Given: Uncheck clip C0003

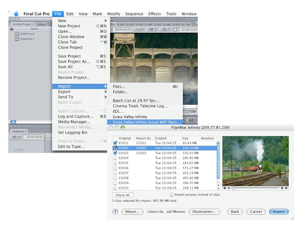Looking at the screenshot, I should click(115, 153).
